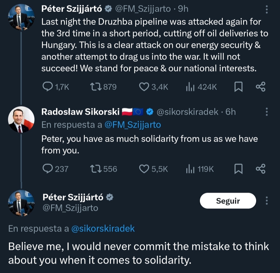The image size is (280, 273).
Task: Open more options menu on first tweet
Action: click(x=267, y=9)
